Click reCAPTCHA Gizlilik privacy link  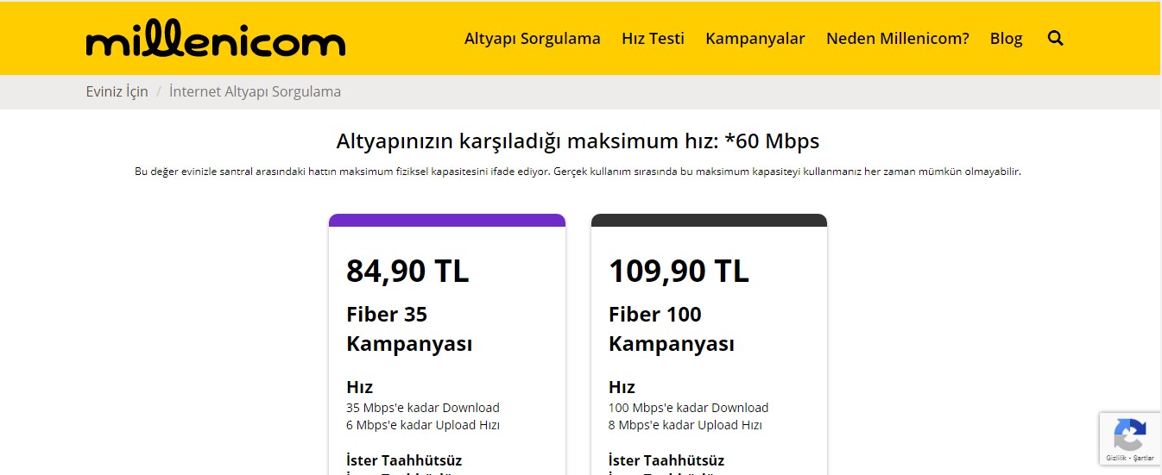pyautogui.click(x=1115, y=459)
